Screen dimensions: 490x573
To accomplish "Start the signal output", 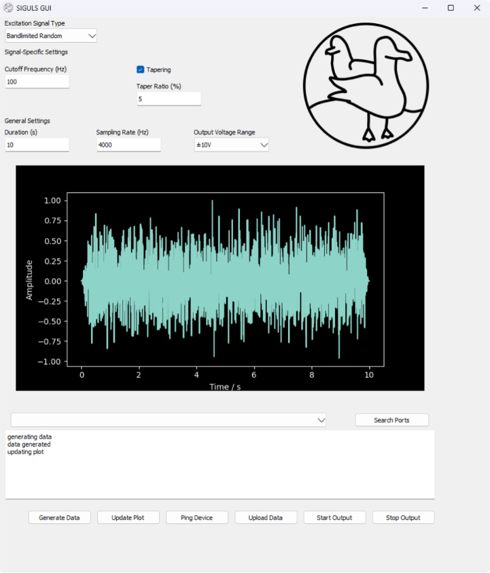I will tap(334, 517).
